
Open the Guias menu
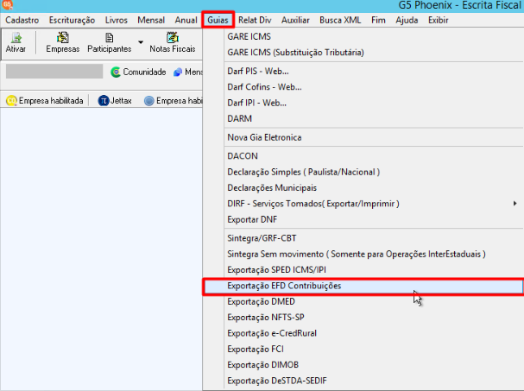pyautogui.click(x=218, y=20)
